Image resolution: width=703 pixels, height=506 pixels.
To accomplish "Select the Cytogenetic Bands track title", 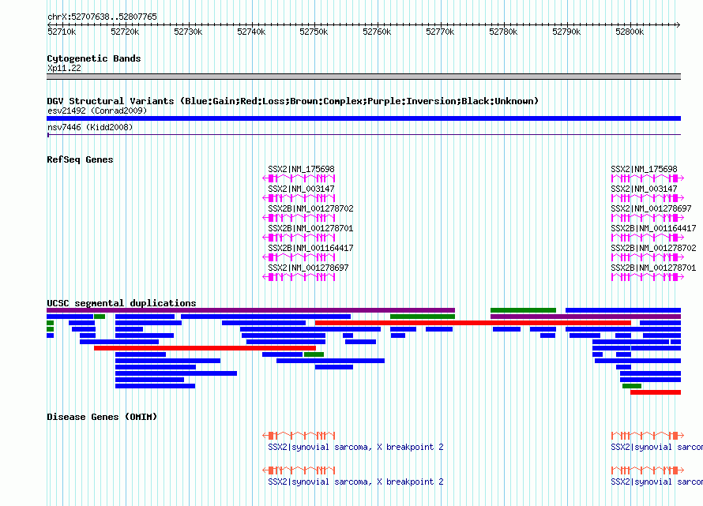I will click(x=94, y=58).
